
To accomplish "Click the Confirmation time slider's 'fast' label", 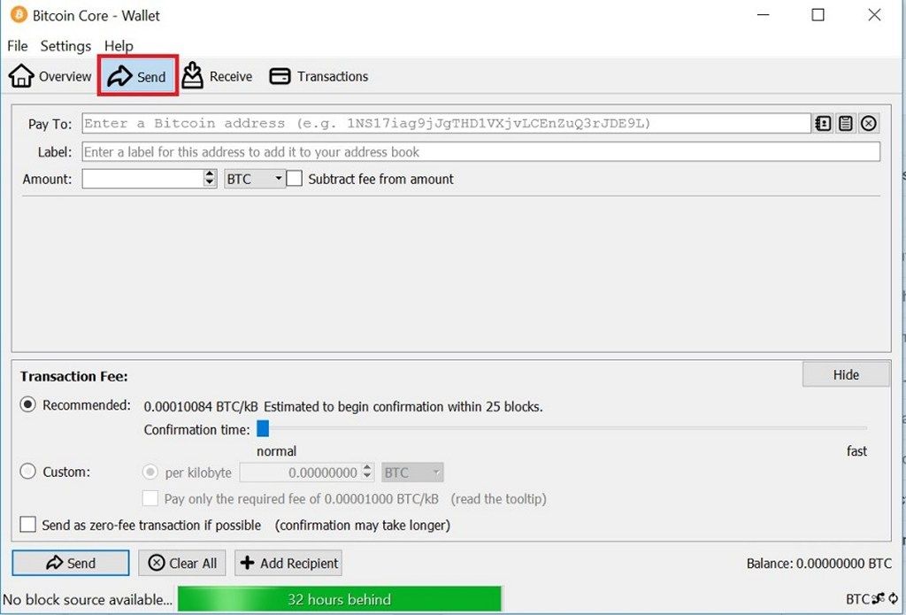I will tap(856, 450).
